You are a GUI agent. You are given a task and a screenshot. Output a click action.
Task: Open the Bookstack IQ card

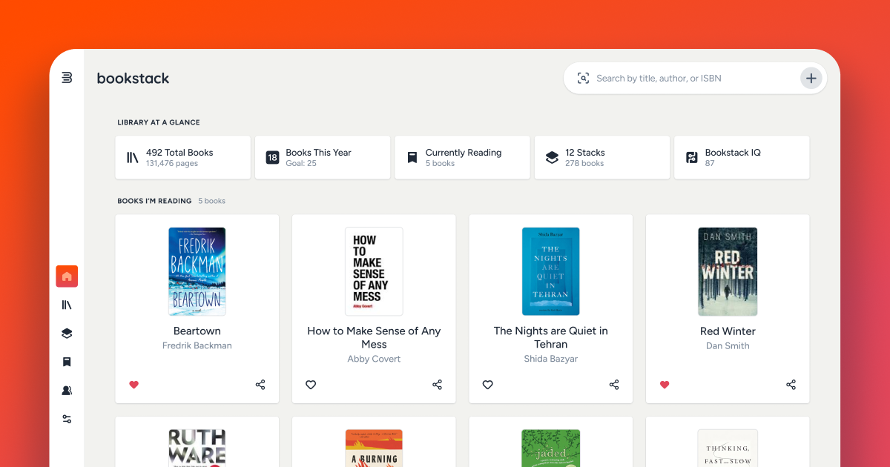click(x=742, y=157)
